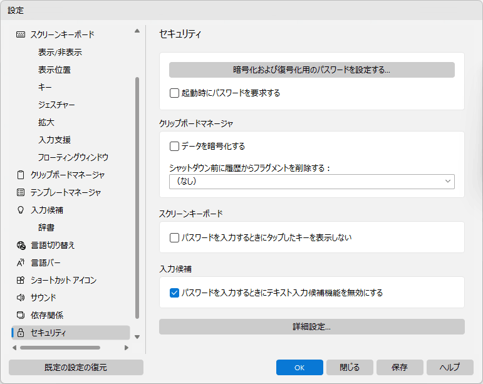This screenshot has width=483, height=384.
Task: Click horizontal scroll right arrow
Action: (127, 348)
